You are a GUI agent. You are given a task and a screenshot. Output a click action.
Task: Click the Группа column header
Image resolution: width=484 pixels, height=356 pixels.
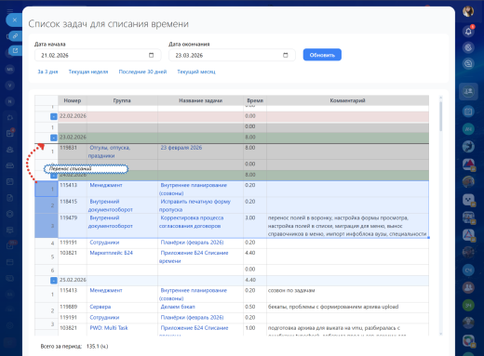point(122,100)
